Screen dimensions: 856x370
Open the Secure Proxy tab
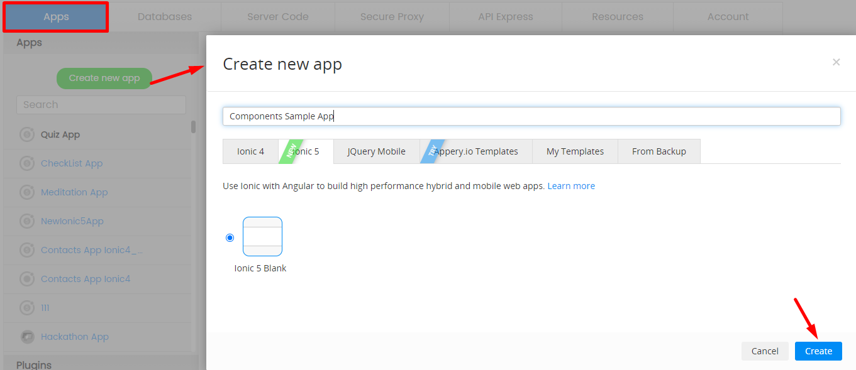(392, 17)
